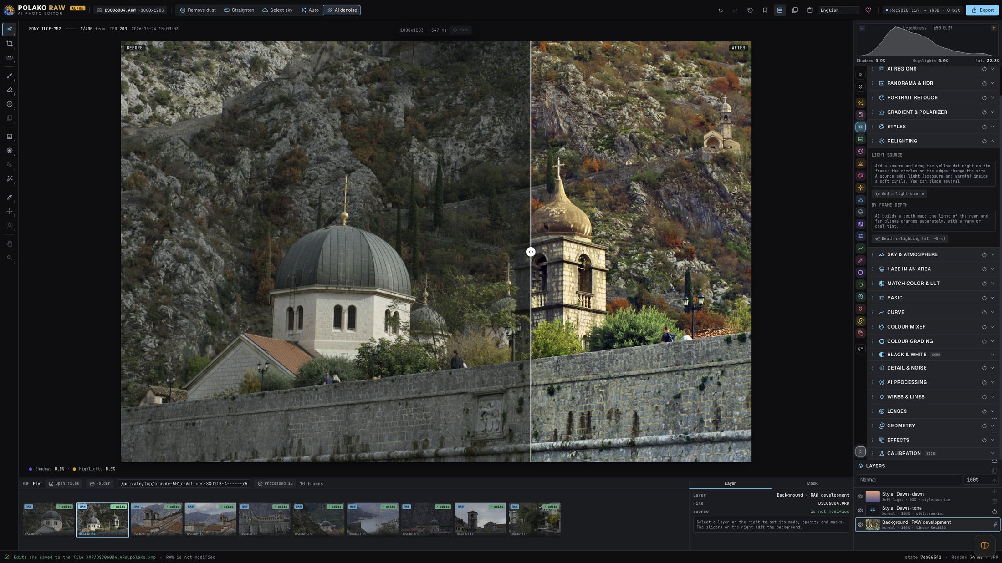Image resolution: width=1002 pixels, height=563 pixels.
Task: Click the bookmark snapshot icon
Action: pos(765,10)
